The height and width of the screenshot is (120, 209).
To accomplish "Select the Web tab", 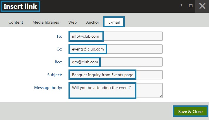I will tap(73, 22).
